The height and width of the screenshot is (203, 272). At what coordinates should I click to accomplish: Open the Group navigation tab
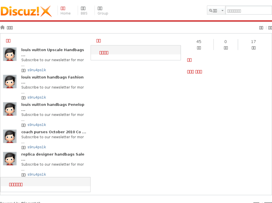point(103,11)
